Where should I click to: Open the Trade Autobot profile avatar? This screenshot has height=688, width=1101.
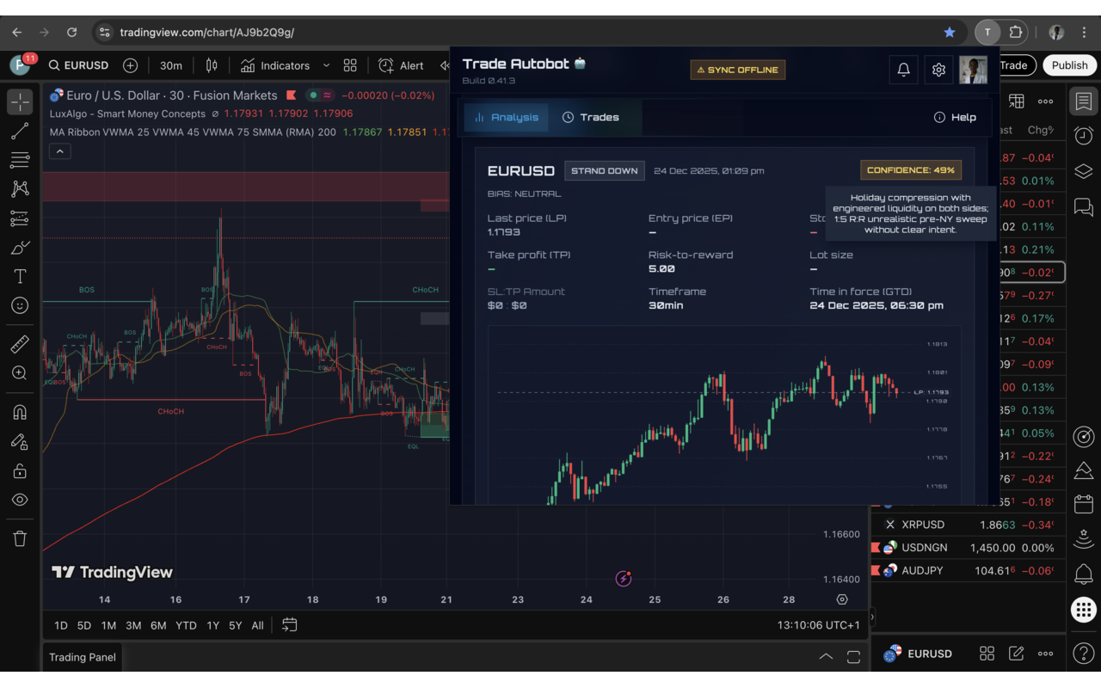pos(973,70)
